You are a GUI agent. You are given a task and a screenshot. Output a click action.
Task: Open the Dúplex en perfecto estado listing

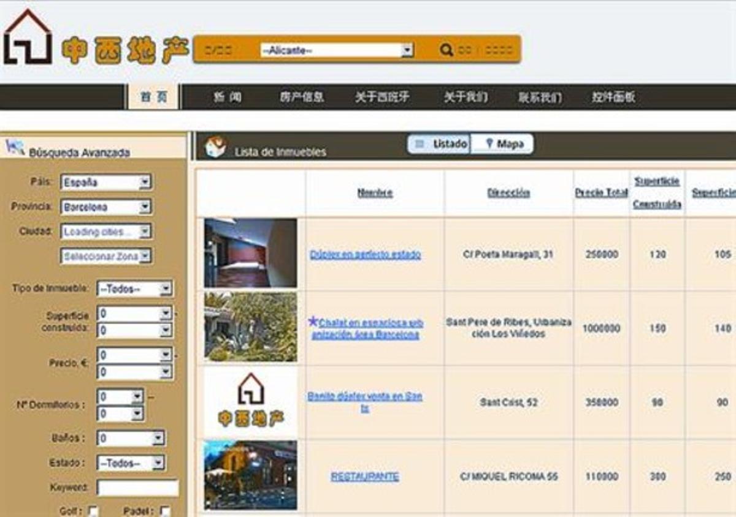(366, 254)
